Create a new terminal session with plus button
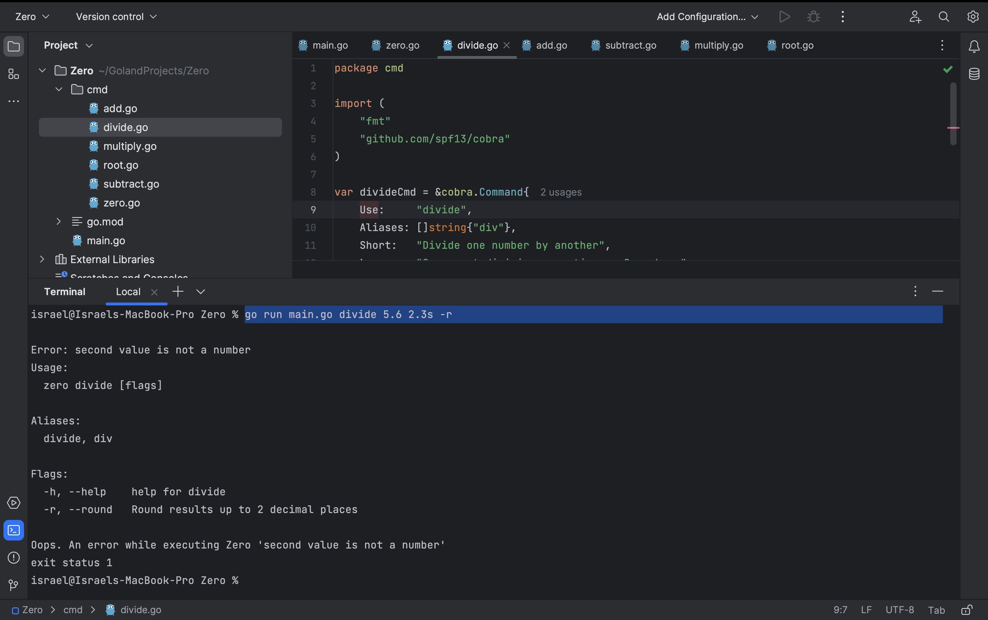The width and height of the screenshot is (988, 620). [178, 291]
